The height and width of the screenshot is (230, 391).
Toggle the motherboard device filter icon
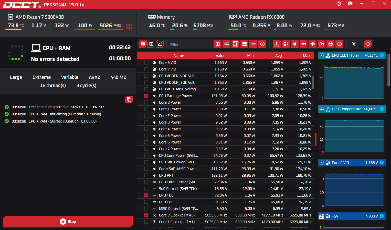pyautogui.click(x=236, y=44)
